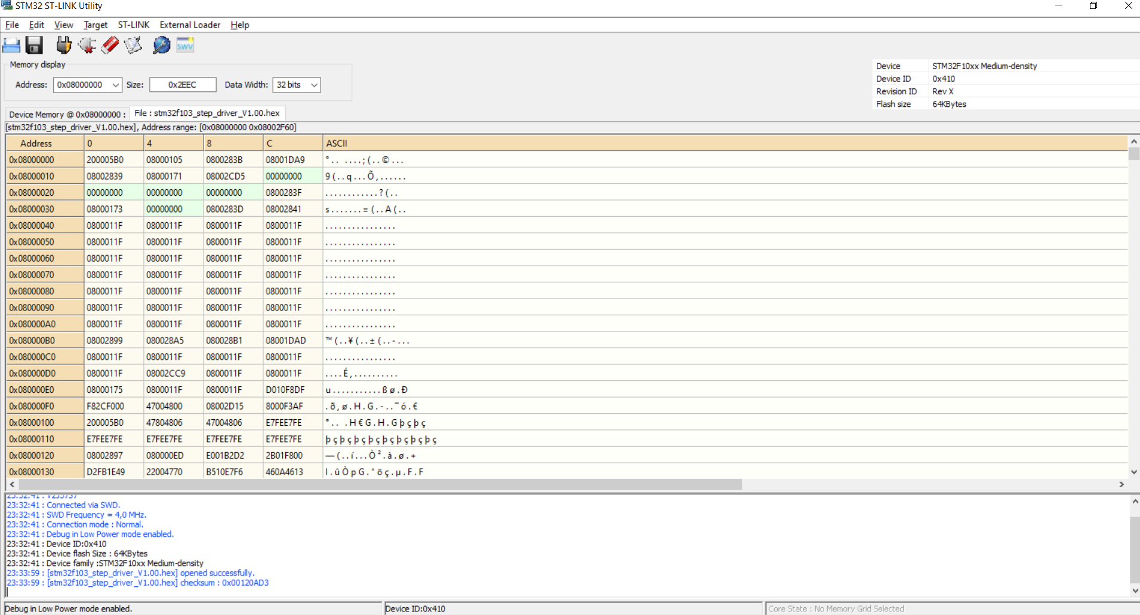The width and height of the screenshot is (1140, 615).
Task: Open the External Loader menu
Action: tap(190, 25)
